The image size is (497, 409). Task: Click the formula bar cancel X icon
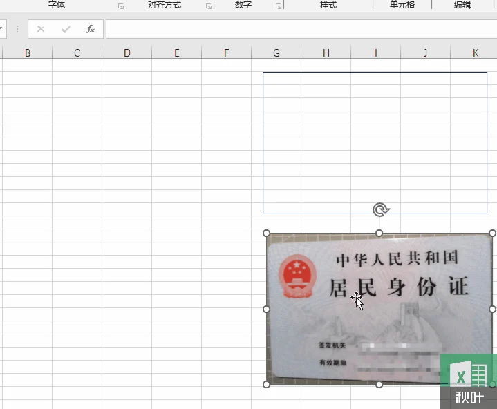tap(41, 29)
